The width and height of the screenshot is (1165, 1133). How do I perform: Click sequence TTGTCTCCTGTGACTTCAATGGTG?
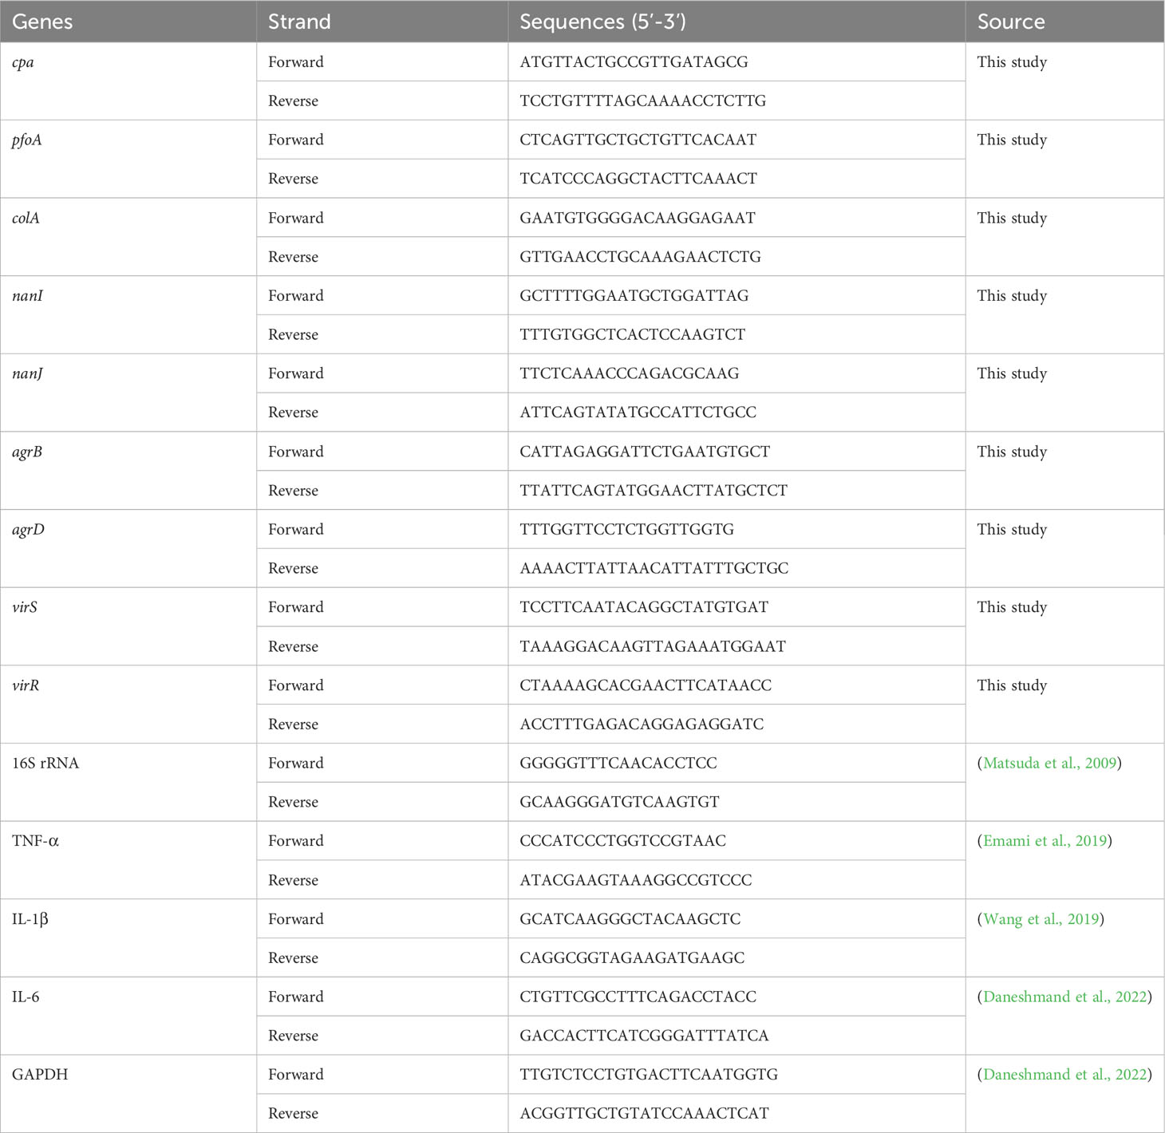click(x=649, y=1075)
